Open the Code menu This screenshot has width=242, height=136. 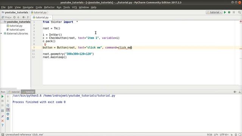(39, 7)
